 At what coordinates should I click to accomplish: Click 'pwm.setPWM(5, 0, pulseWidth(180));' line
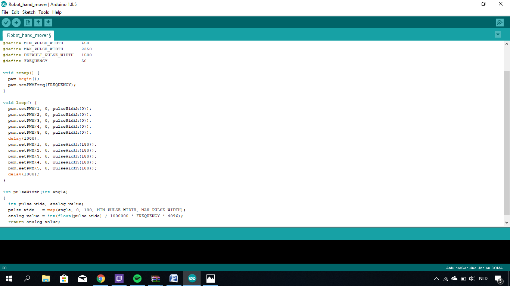pos(52,168)
